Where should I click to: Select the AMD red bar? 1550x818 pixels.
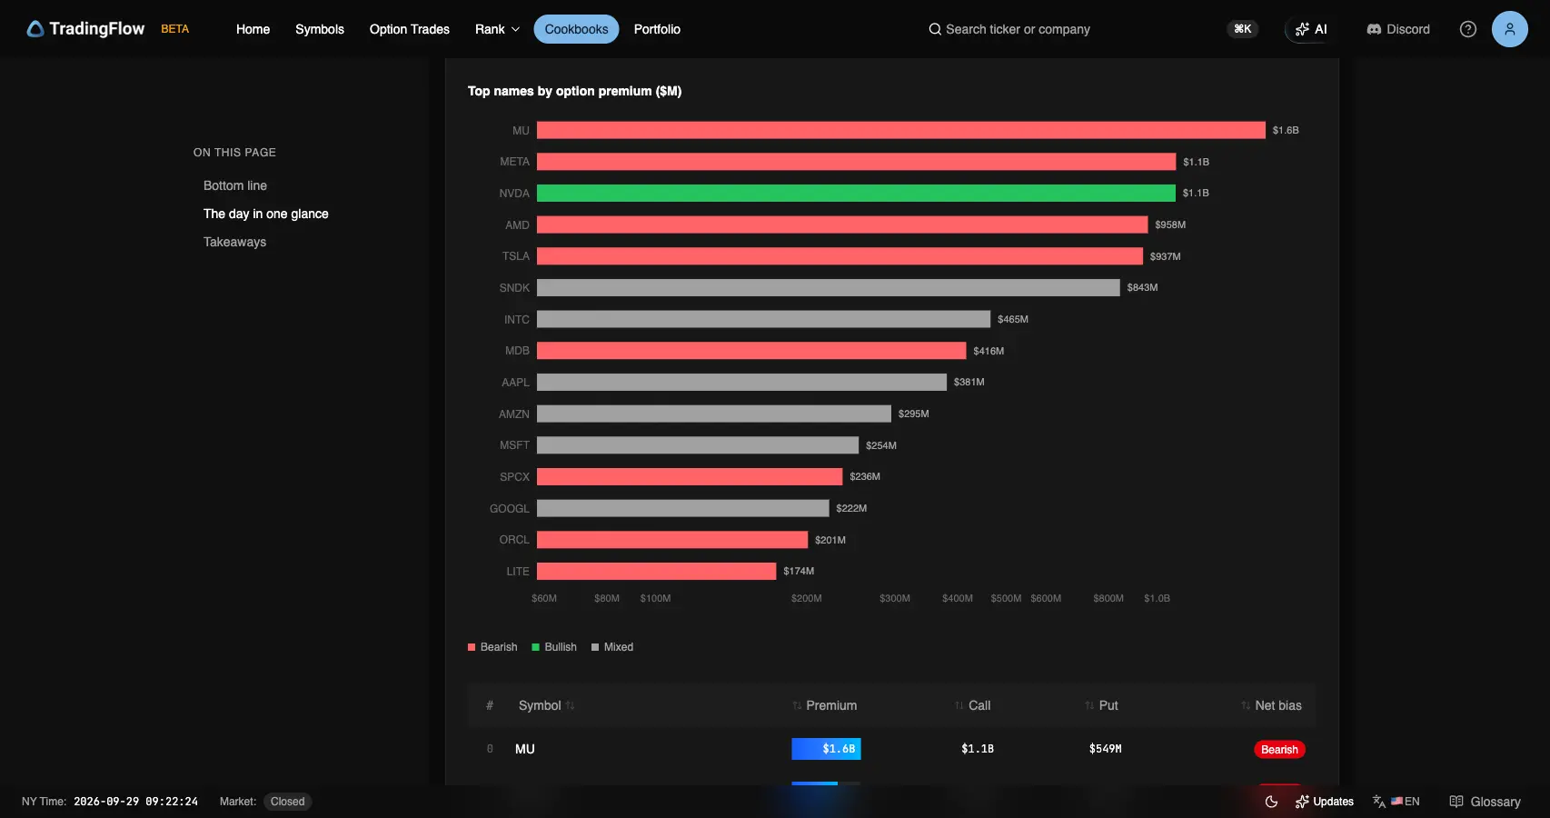pyautogui.click(x=842, y=224)
